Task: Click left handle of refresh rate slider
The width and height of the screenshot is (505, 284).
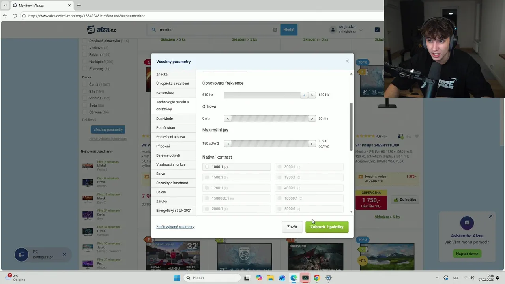Action: [304, 95]
